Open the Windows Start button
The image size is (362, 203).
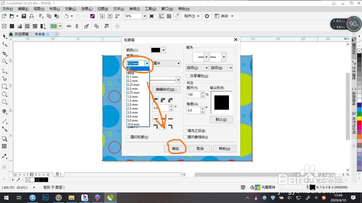[x=6, y=197]
